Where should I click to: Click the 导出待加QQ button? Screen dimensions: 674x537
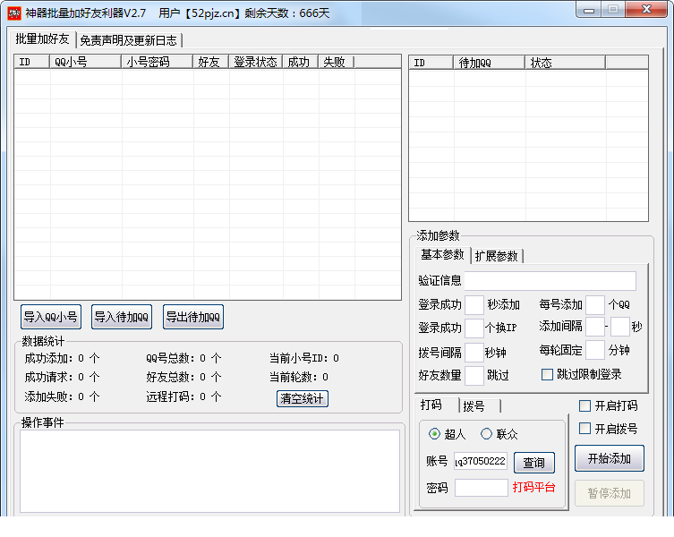point(193,318)
